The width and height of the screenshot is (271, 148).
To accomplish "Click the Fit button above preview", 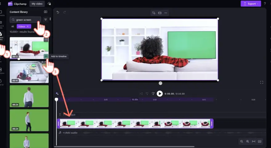I will [160, 13].
